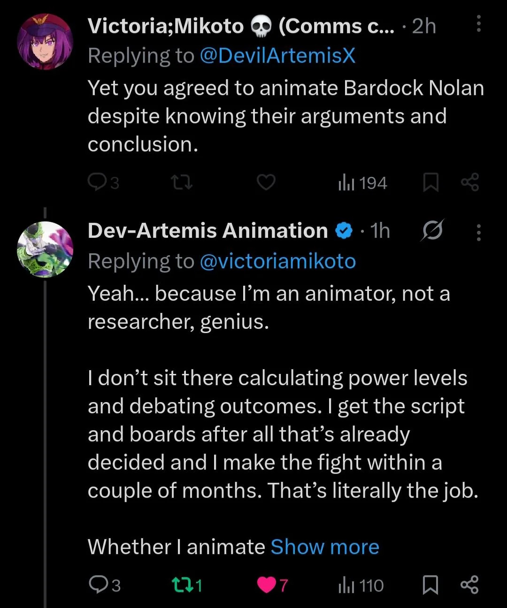The image size is (507, 608).
Task: Share Victoria;Mikoto's tweet
Action: [470, 182]
